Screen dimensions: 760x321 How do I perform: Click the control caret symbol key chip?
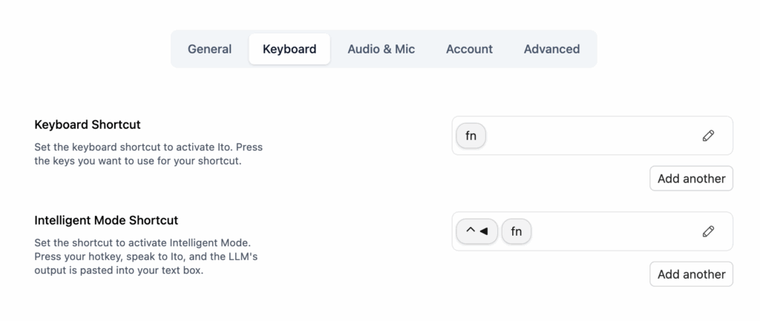click(x=470, y=232)
